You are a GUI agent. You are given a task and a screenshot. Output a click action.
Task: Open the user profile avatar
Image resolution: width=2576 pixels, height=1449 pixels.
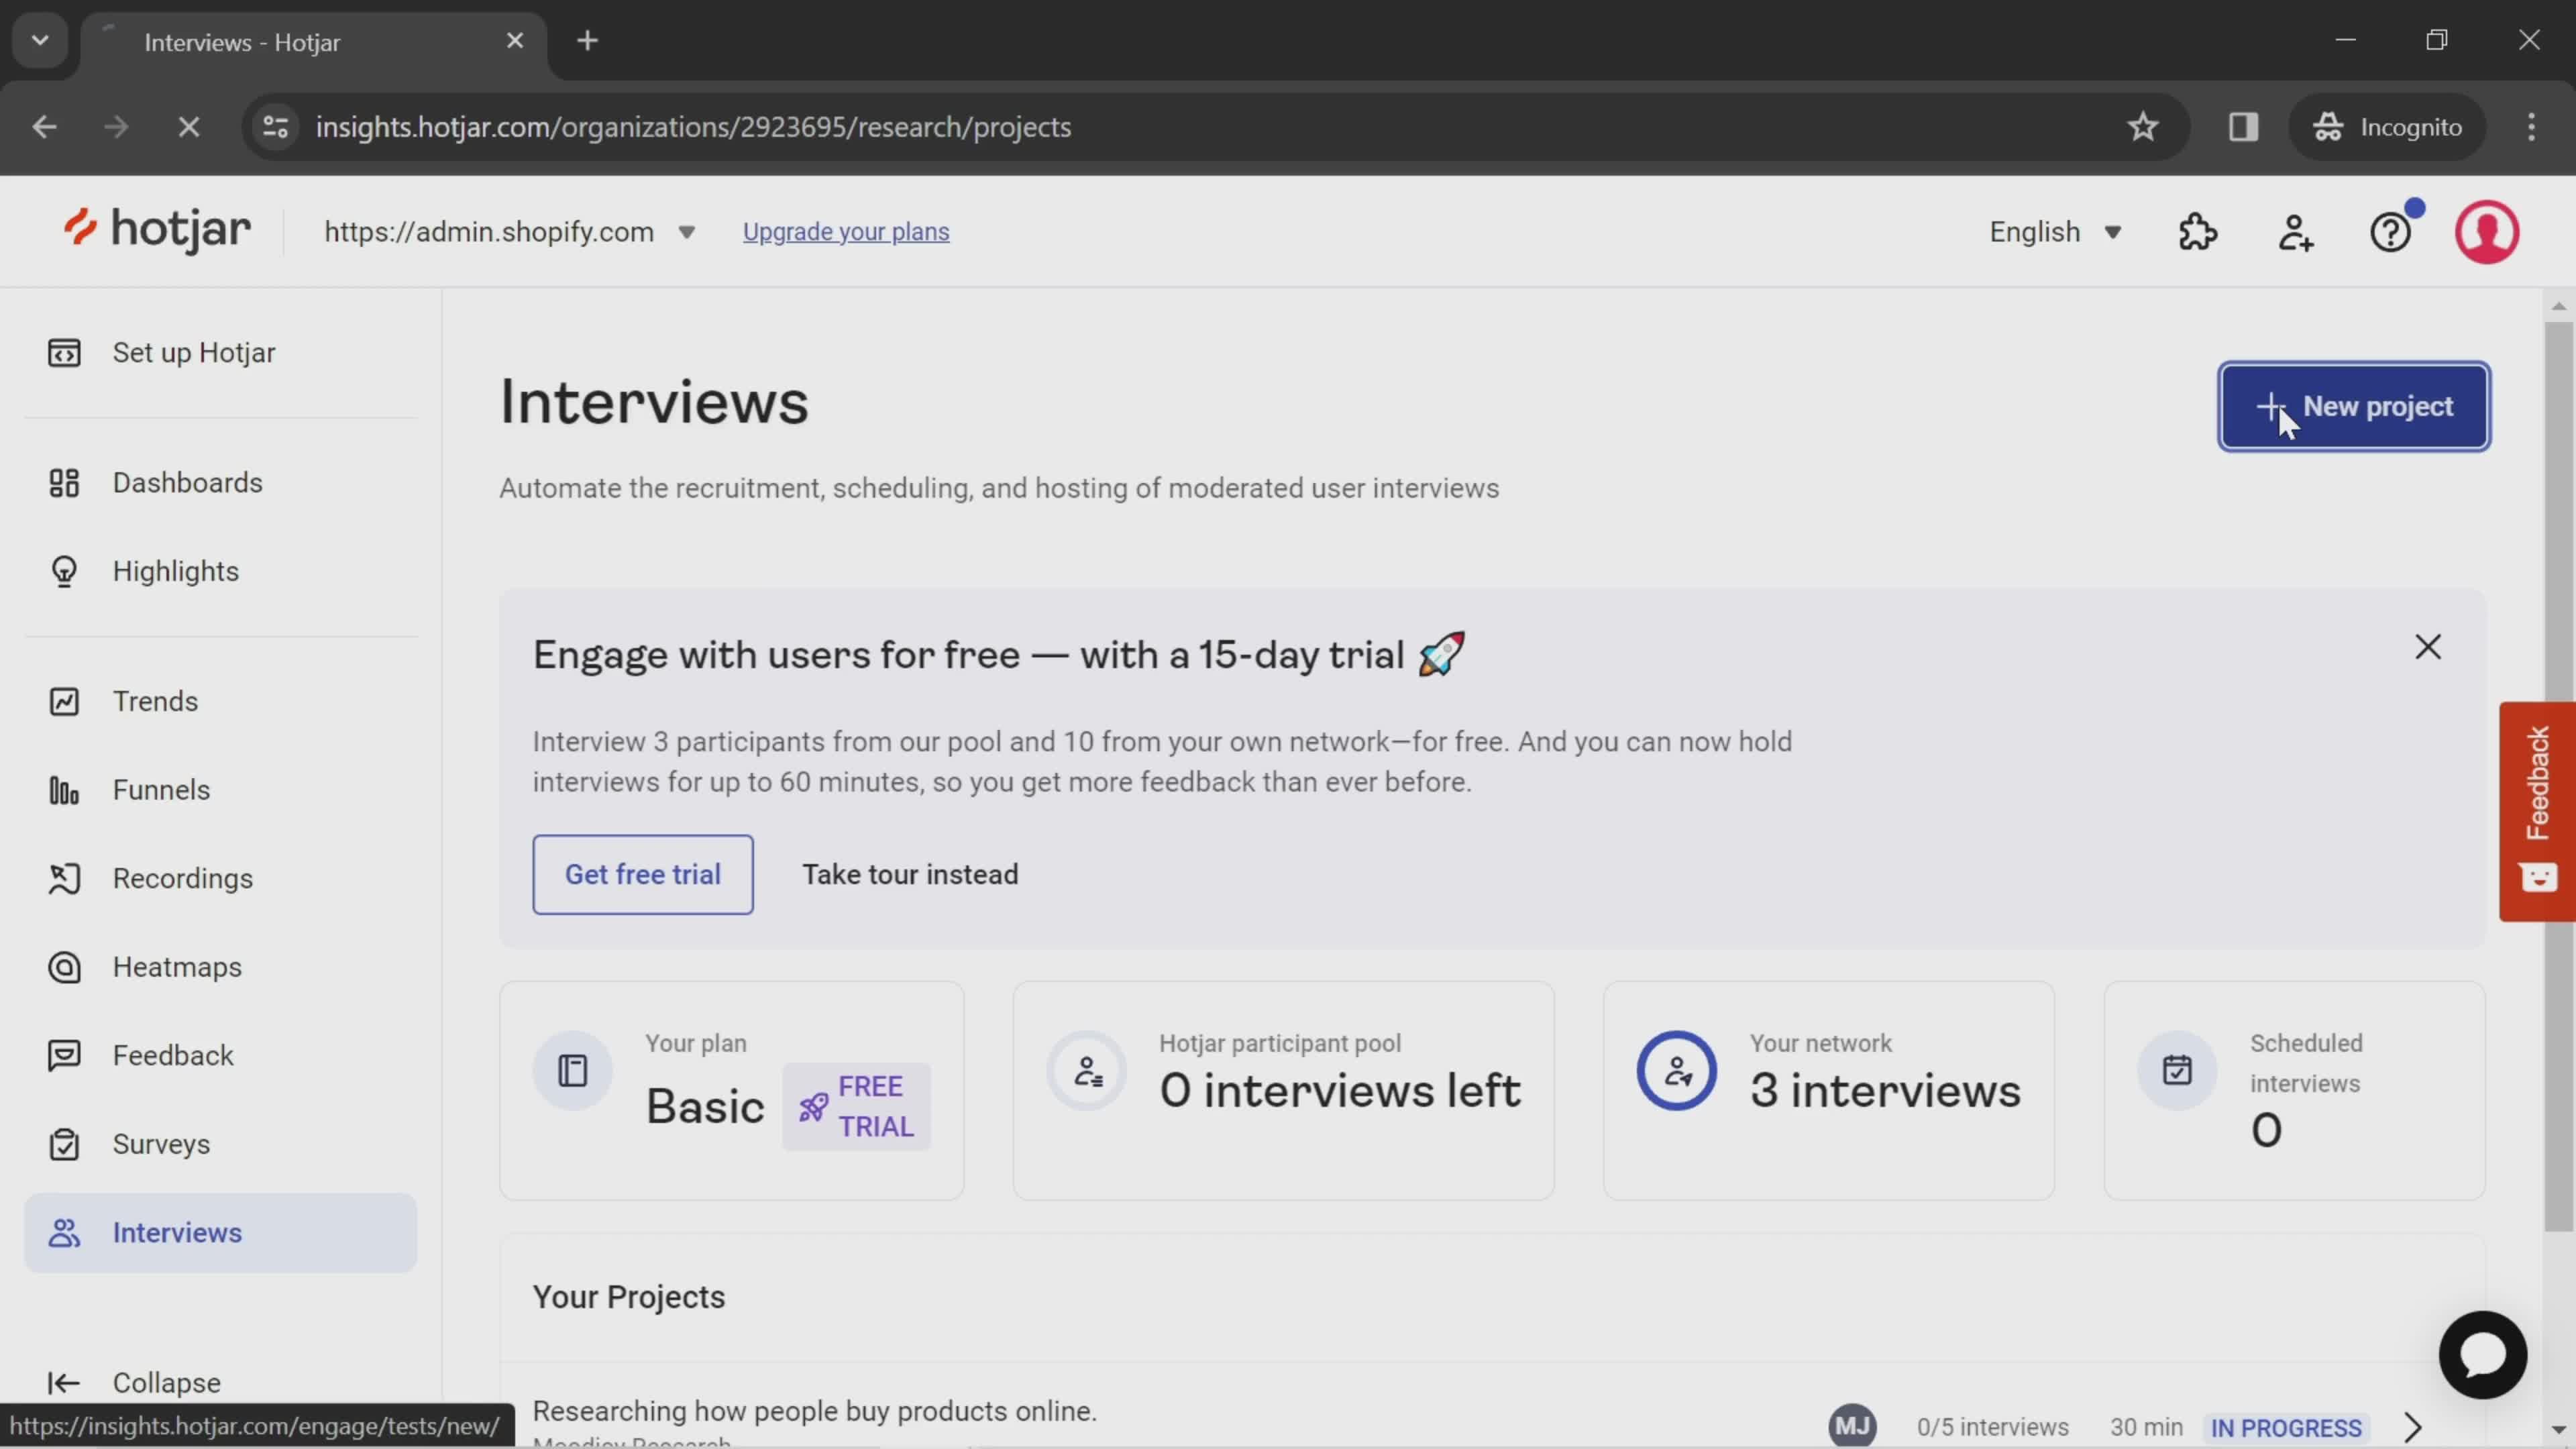[x=2487, y=232]
